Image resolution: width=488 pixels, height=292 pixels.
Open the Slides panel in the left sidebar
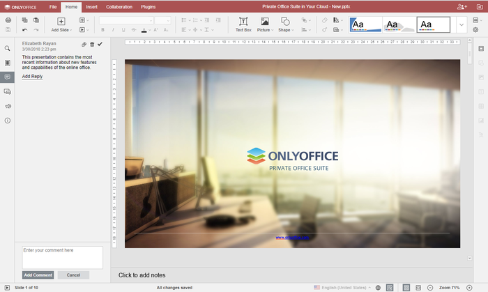point(8,63)
